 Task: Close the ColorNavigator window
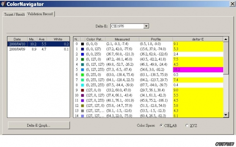tap(232, 4)
